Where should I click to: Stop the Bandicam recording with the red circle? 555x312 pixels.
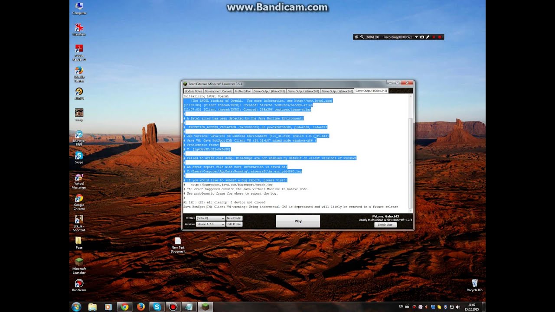(x=440, y=37)
